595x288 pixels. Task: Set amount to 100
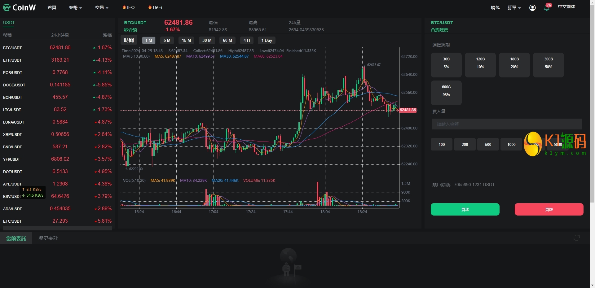click(442, 144)
